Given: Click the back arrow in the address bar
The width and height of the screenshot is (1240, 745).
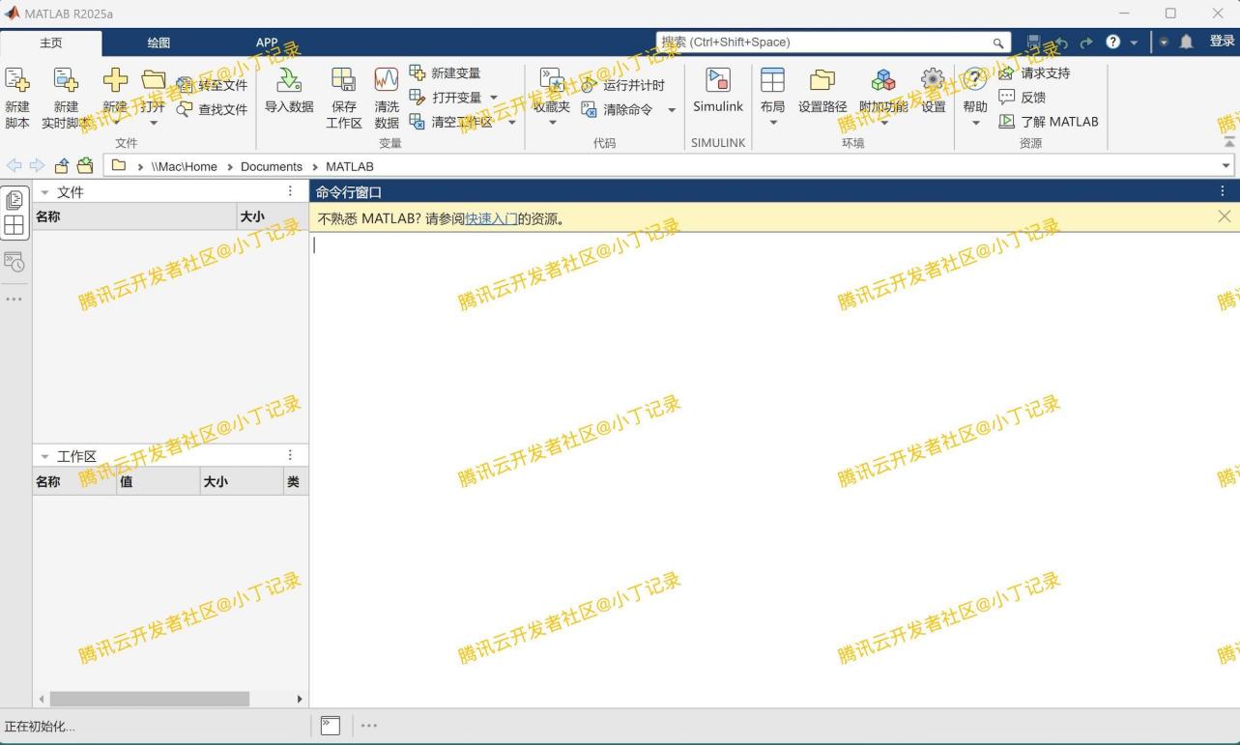Looking at the screenshot, I should point(14,165).
